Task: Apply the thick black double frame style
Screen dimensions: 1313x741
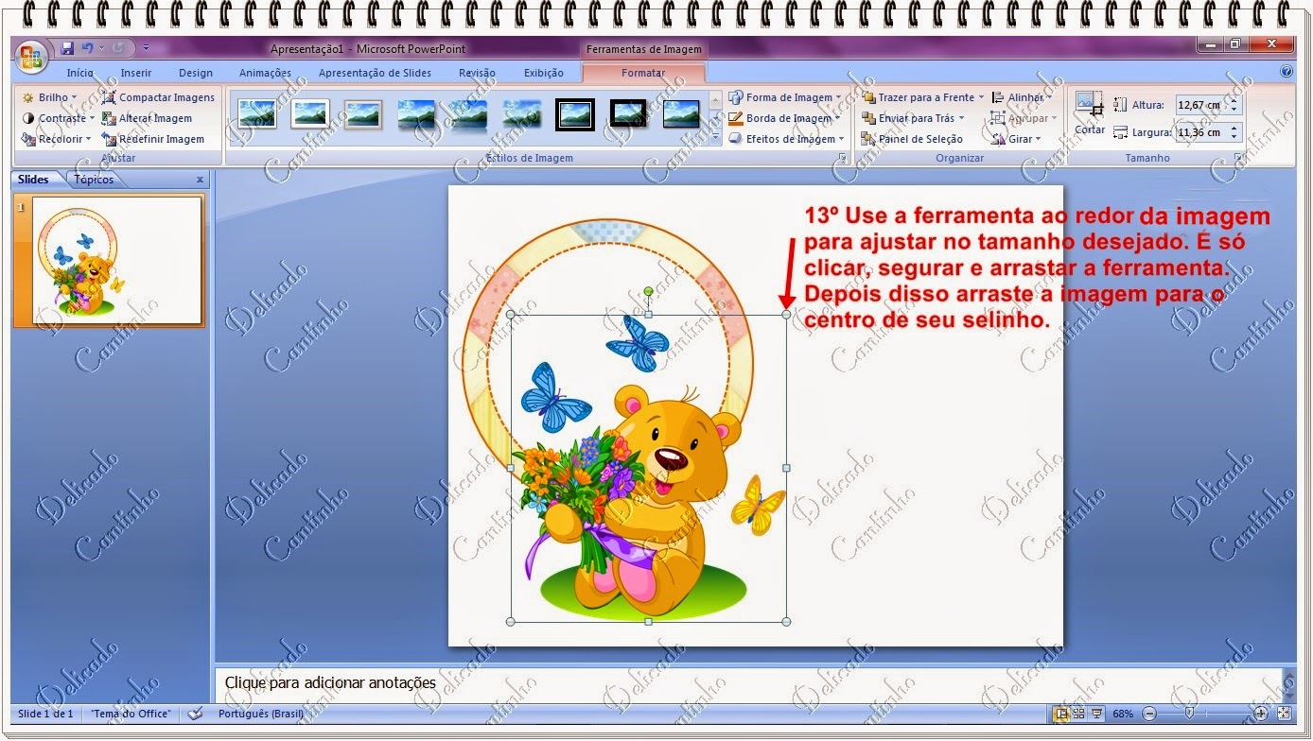Action: click(575, 114)
